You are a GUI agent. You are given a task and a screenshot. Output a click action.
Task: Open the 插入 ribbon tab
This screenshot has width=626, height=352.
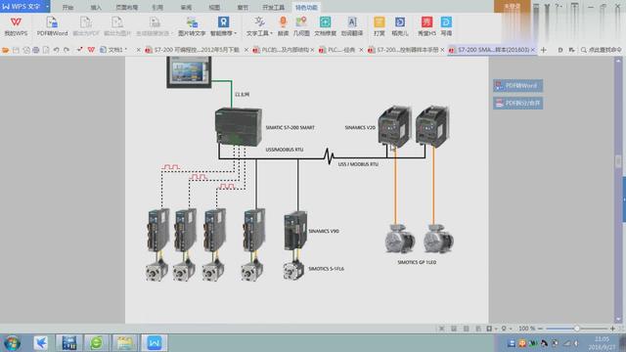[96, 7]
